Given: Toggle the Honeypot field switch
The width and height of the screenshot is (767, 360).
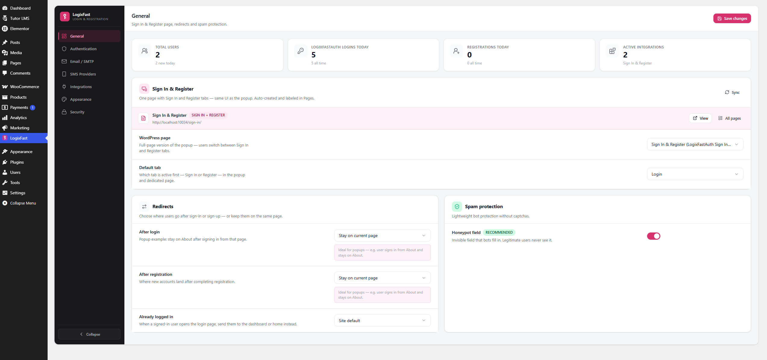Looking at the screenshot, I should pos(653,236).
